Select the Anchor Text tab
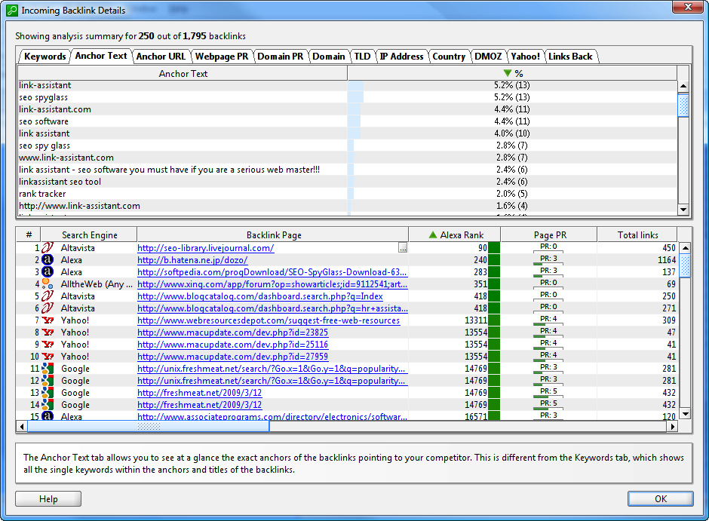The image size is (709, 521). point(101,56)
